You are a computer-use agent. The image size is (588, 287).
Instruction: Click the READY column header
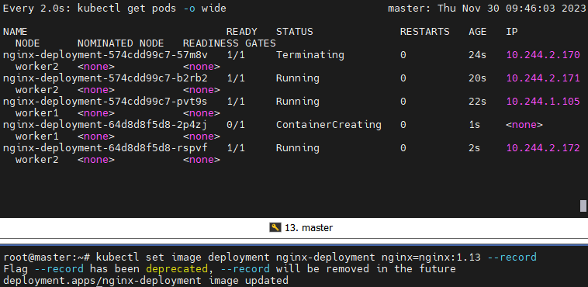242,32
